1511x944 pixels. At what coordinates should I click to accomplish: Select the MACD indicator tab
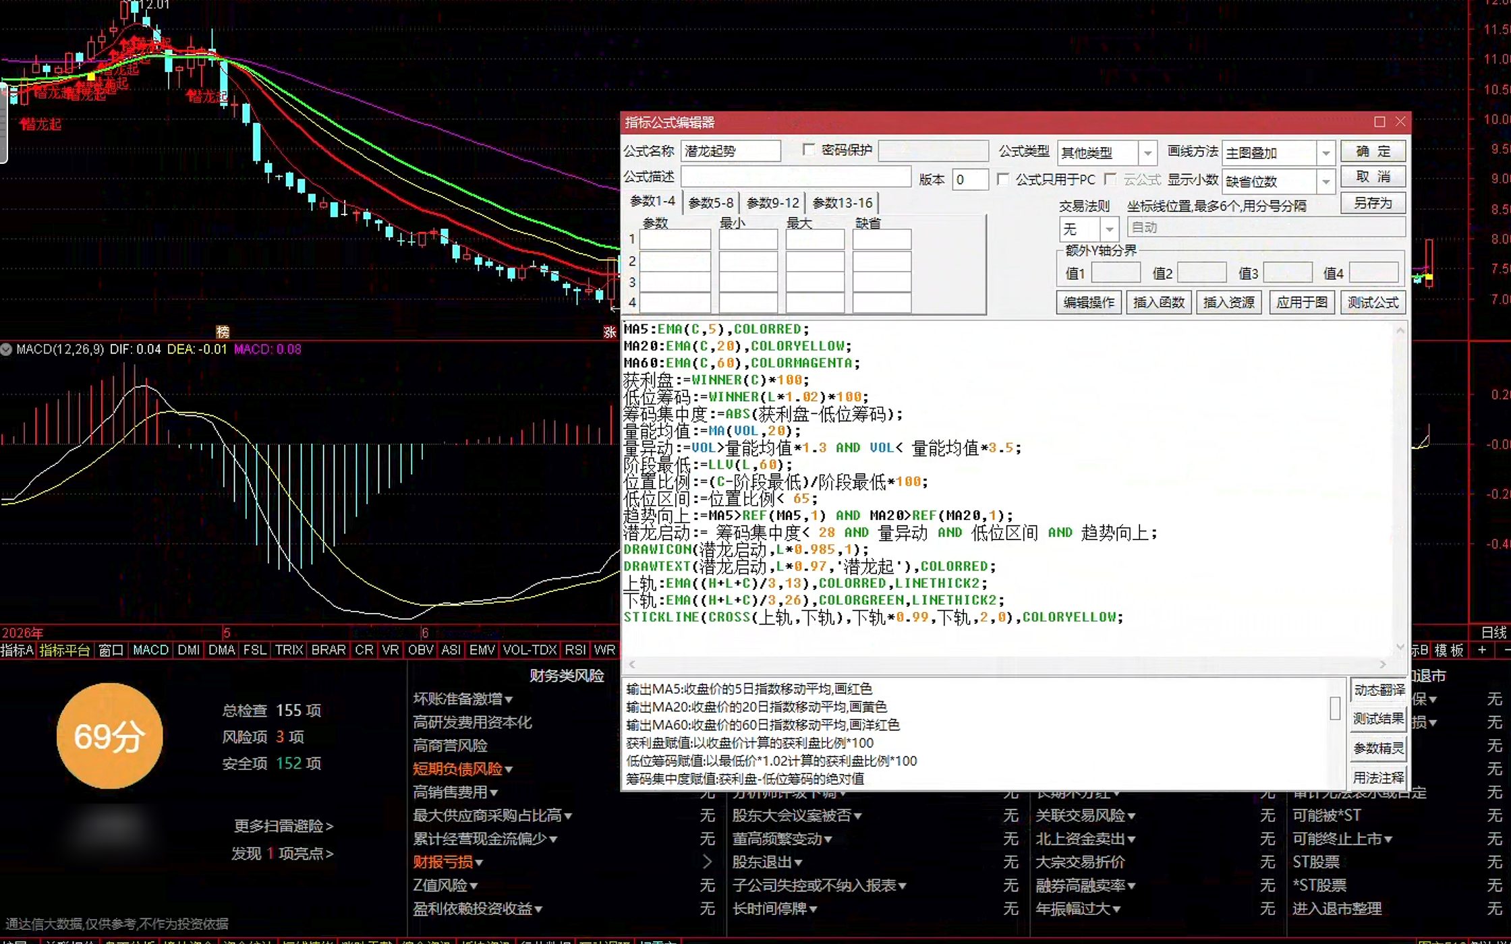150,650
